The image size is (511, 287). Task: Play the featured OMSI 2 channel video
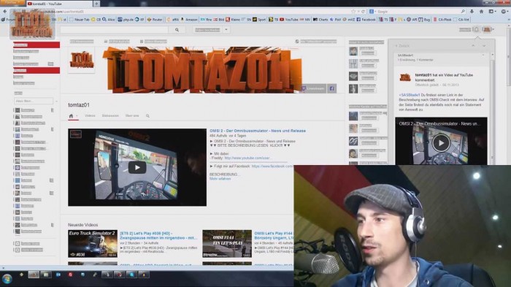pos(137,167)
